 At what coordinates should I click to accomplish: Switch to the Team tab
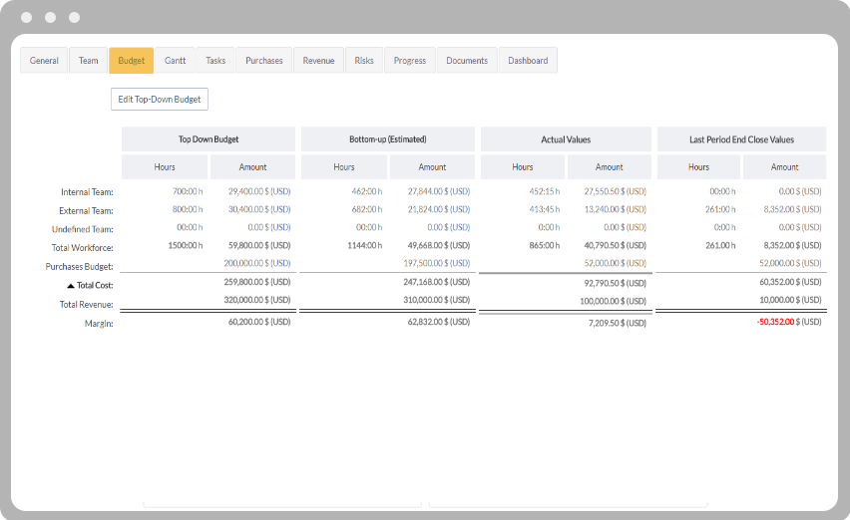point(89,61)
